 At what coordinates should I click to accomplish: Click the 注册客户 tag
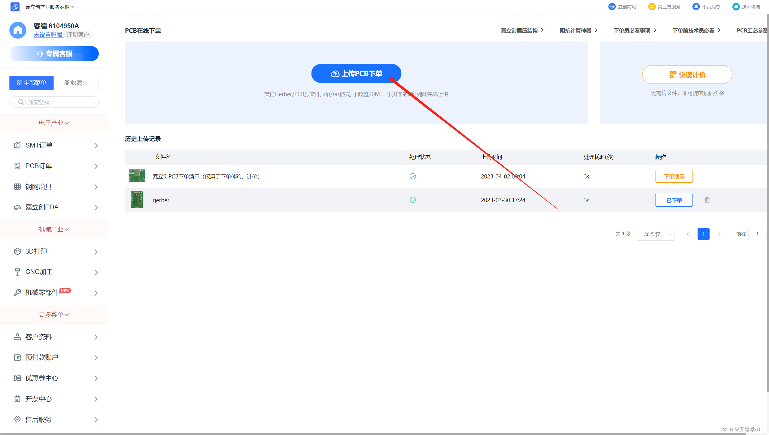(x=78, y=35)
